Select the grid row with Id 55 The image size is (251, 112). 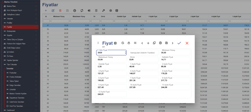(146, 29)
